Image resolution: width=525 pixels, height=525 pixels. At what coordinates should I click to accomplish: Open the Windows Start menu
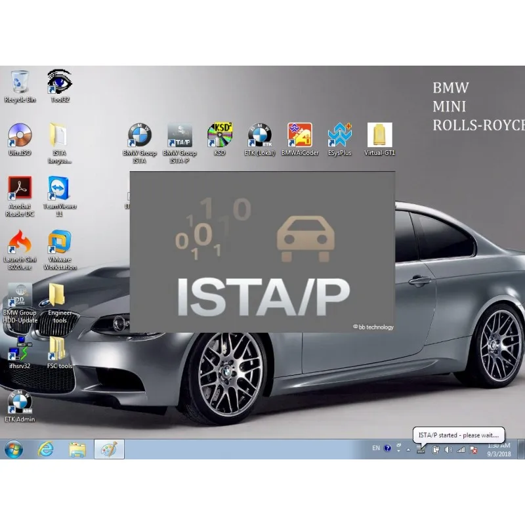click(x=14, y=450)
